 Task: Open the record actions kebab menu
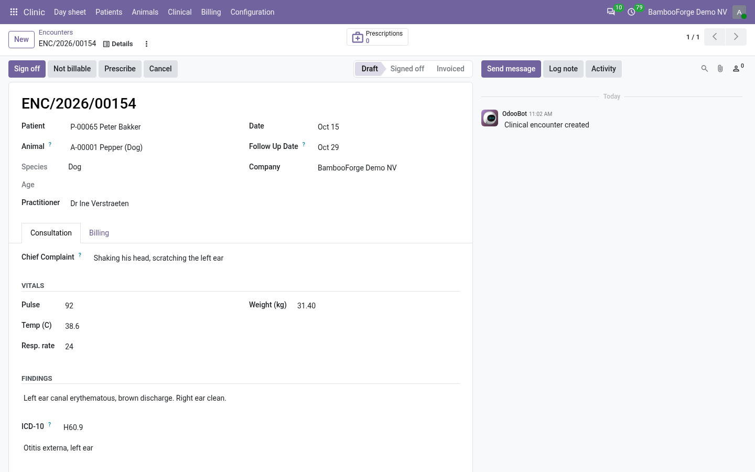(x=146, y=44)
